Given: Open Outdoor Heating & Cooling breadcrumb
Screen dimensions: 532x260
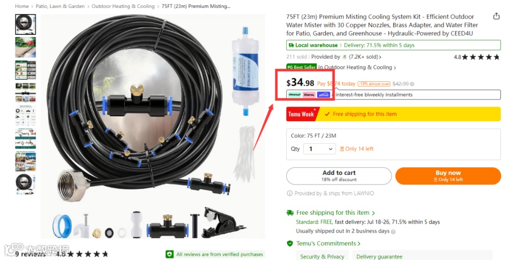Looking at the screenshot, I should tap(123, 6).
